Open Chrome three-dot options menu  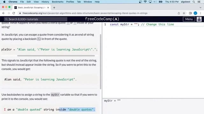[x=200, y=13]
